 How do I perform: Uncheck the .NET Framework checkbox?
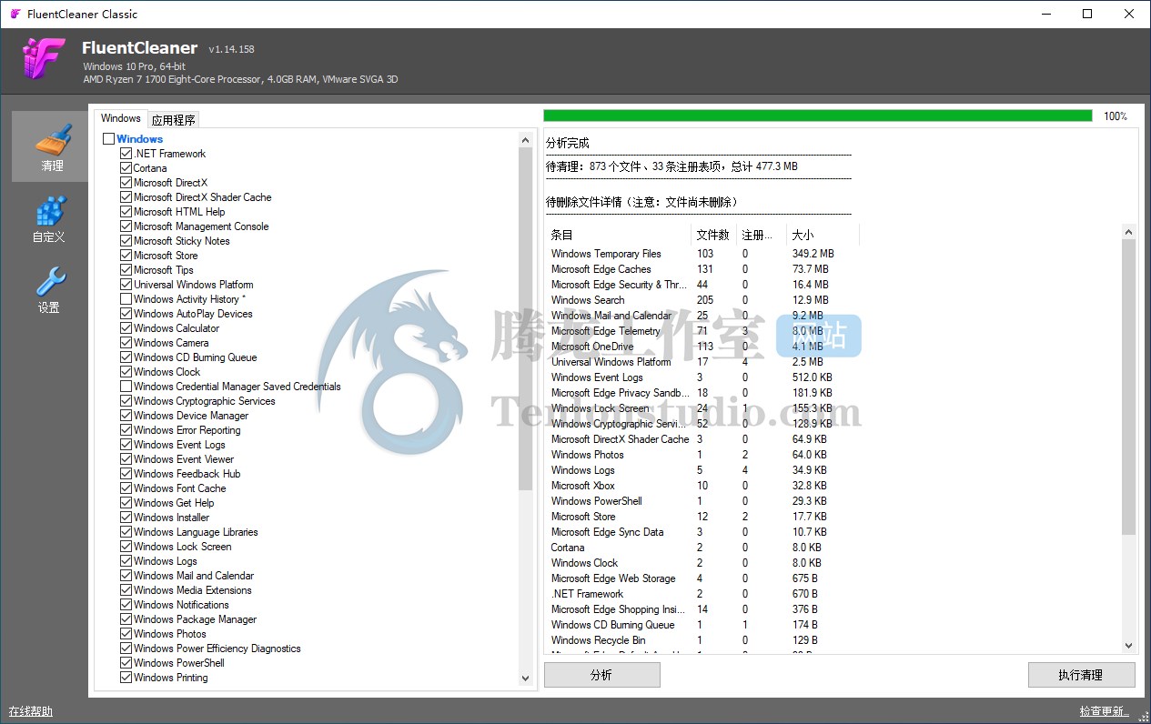[x=126, y=154]
